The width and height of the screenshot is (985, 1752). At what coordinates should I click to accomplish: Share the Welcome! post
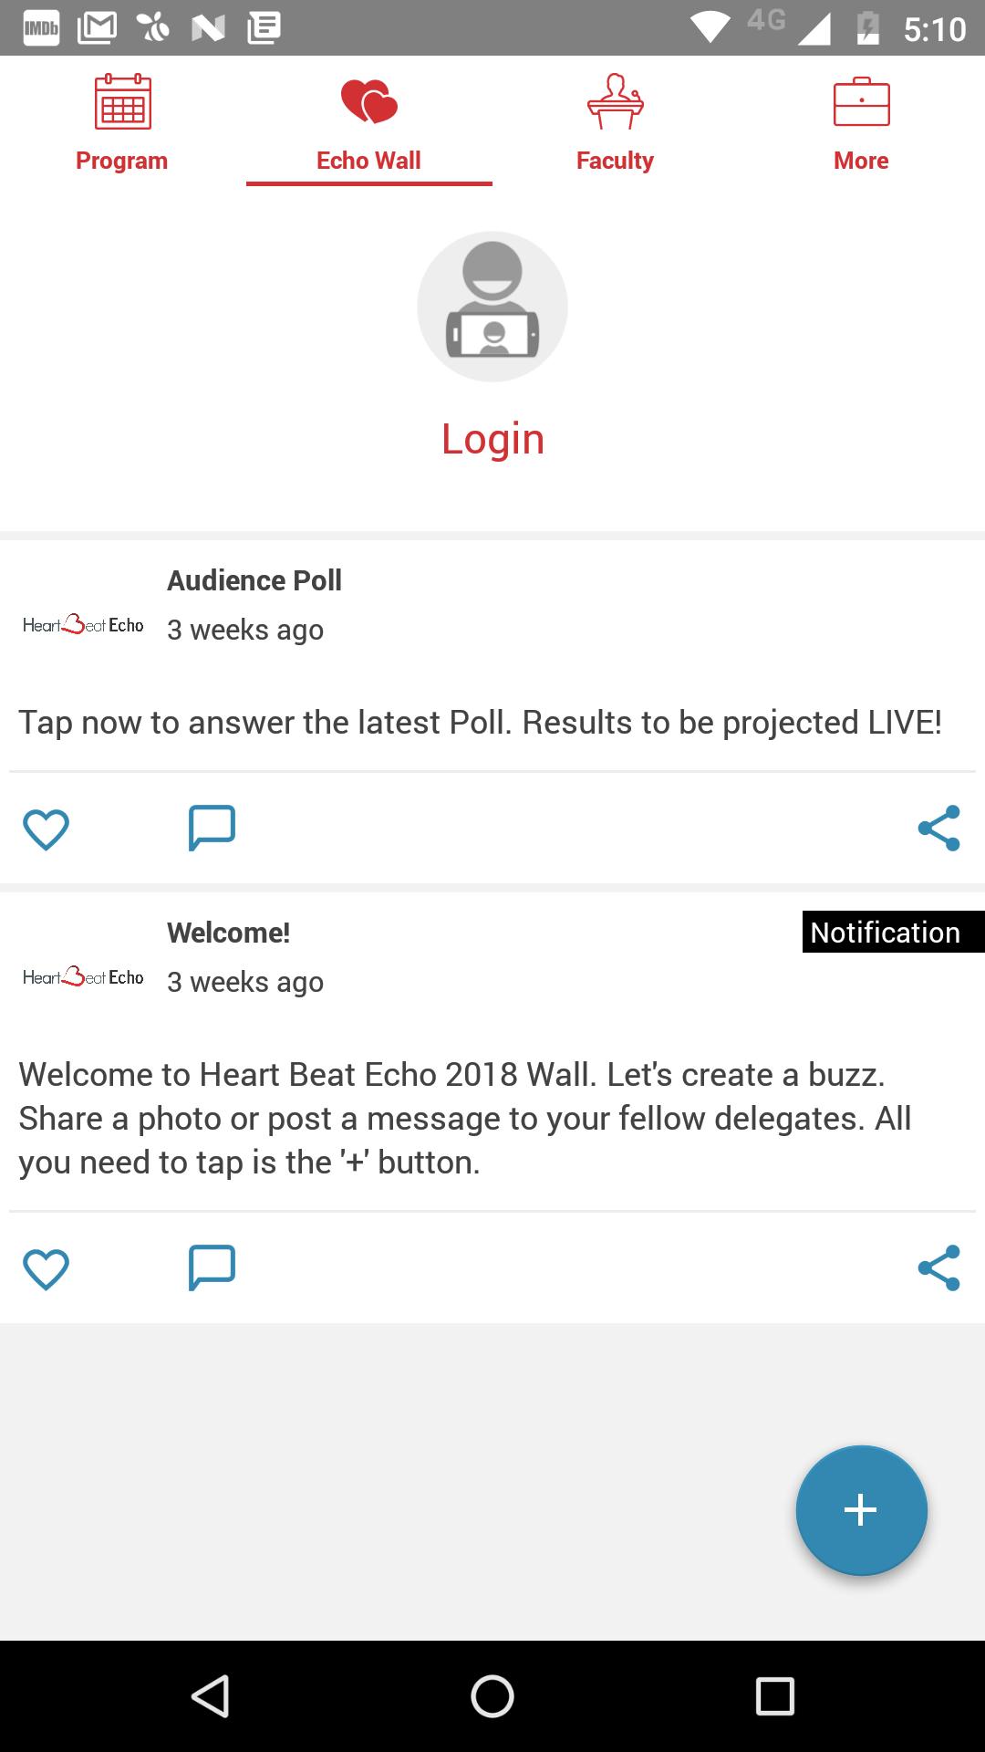pos(938,1267)
